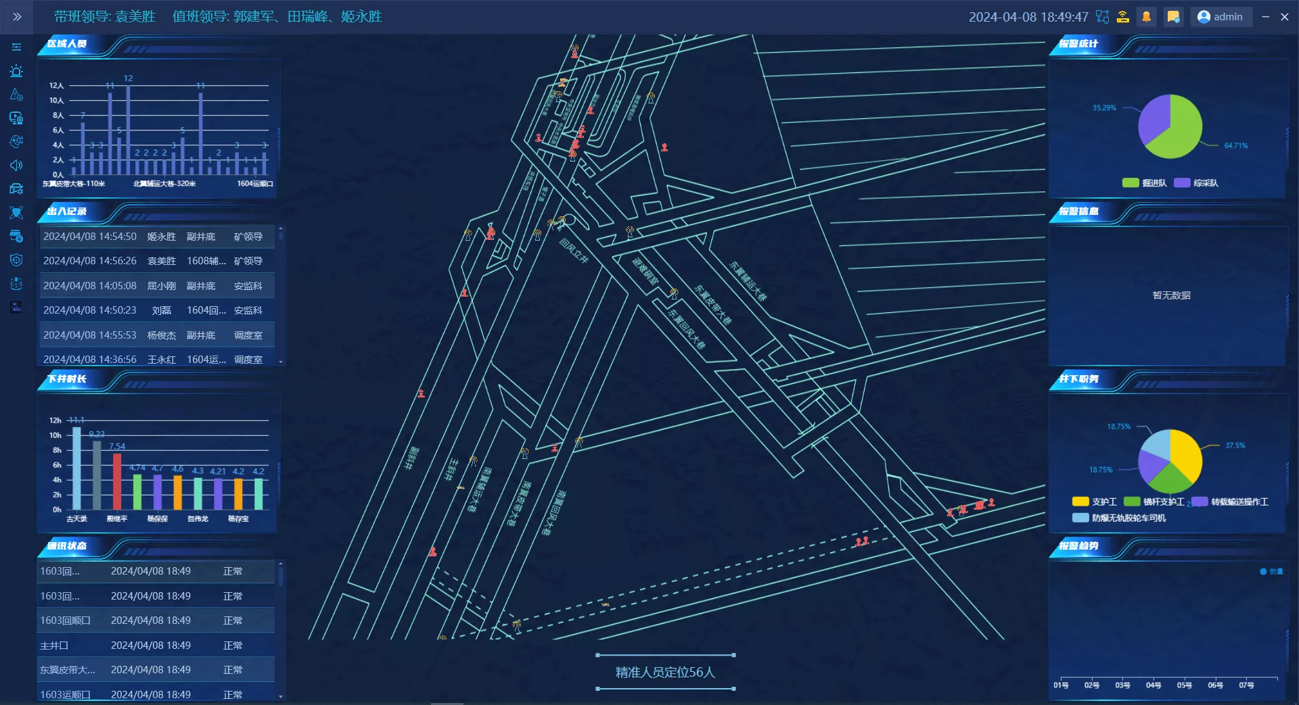The width and height of the screenshot is (1299, 705).
Task: Toggle the 防爆无轨胶轮车司机 legend entry
Action: (x=1119, y=518)
